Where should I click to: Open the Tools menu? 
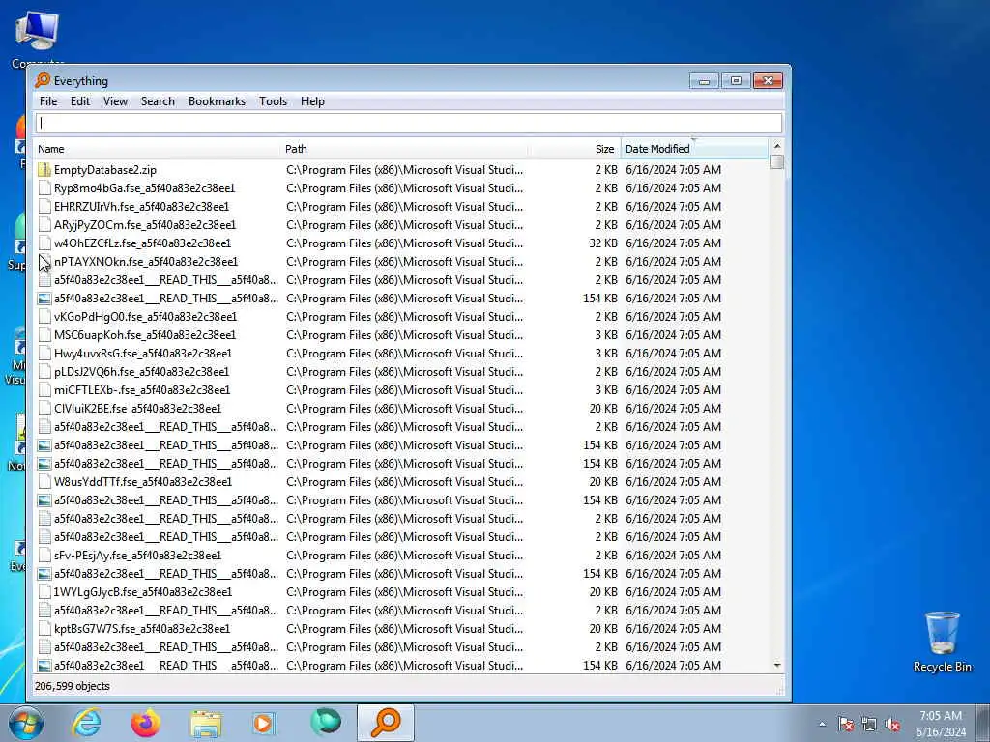[273, 101]
